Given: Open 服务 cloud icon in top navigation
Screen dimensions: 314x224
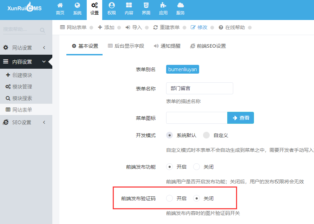Looking at the screenshot, I should (x=181, y=5).
